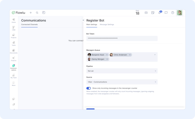
Task: Open search with the magnifier icon
Action: point(37,13)
